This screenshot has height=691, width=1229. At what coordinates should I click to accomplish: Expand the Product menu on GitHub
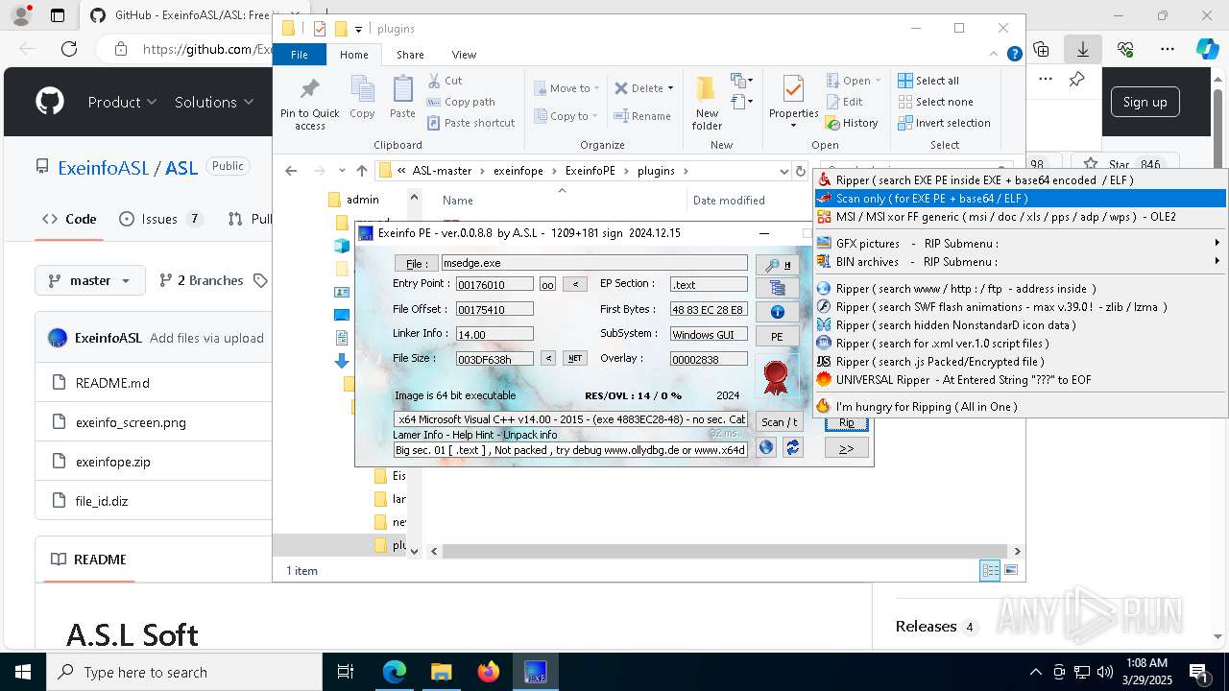[122, 102]
